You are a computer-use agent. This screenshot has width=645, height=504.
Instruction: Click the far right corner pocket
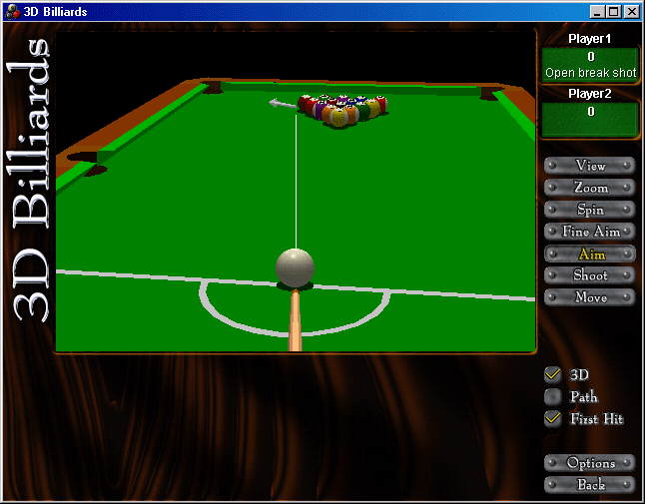tap(490, 93)
